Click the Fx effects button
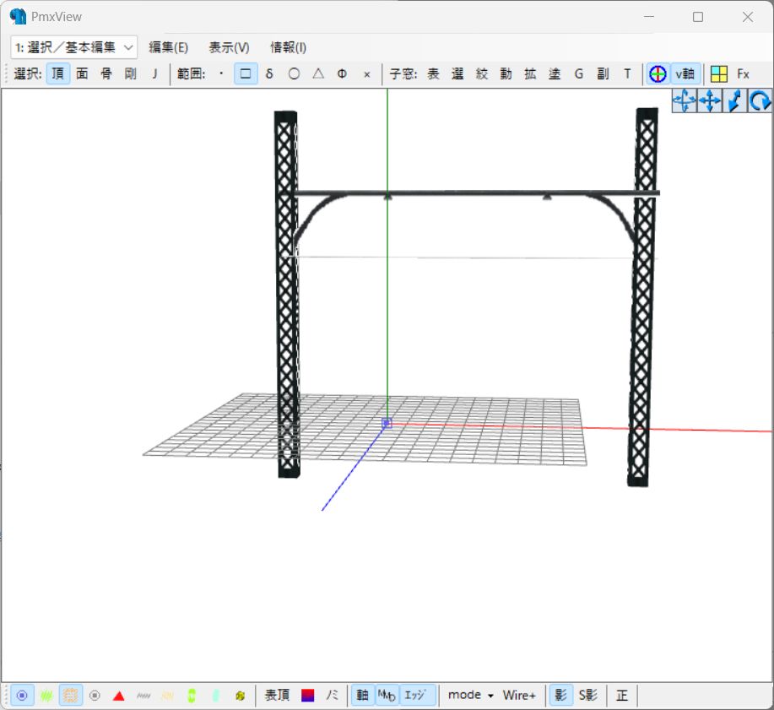Viewport: 774px width, 710px height. coord(743,74)
